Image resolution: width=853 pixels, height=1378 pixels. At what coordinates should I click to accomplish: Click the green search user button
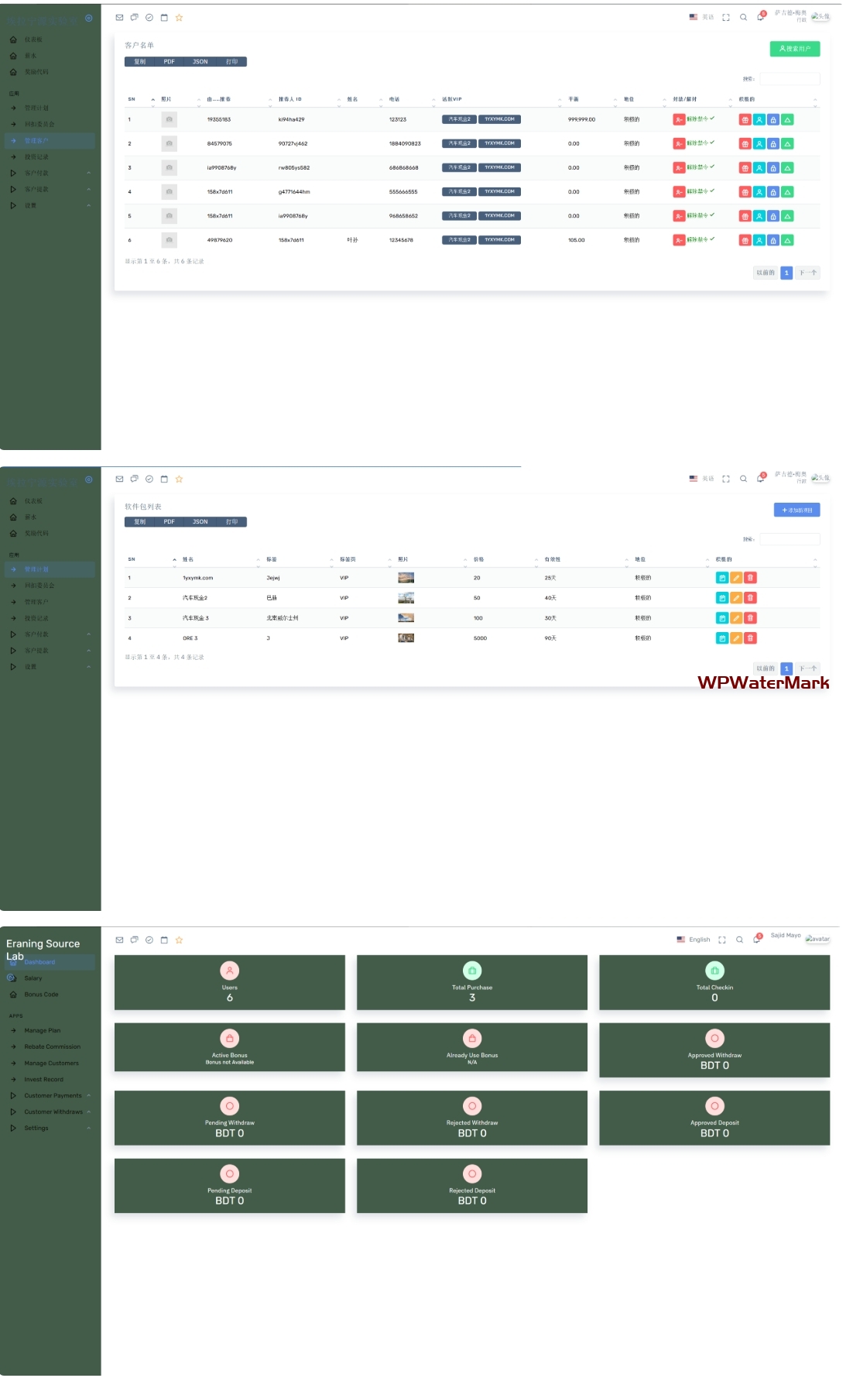pyautogui.click(x=794, y=49)
